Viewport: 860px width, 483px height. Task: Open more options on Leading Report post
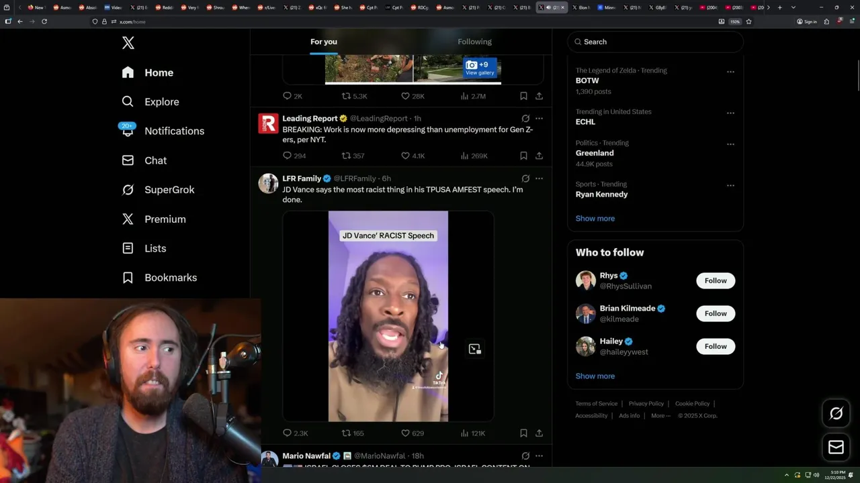point(539,119)
